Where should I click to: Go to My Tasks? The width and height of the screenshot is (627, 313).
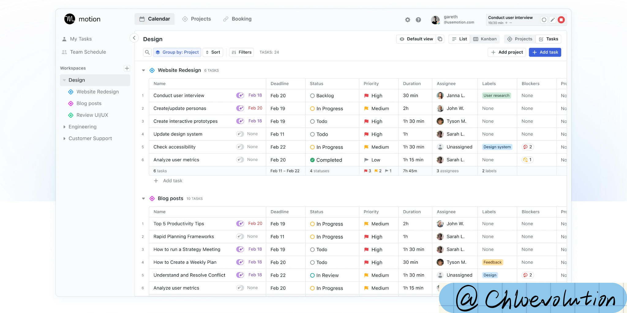(77, 39)
